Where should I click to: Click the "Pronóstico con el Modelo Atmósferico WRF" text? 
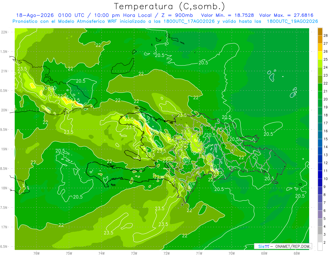click(x=65, y=21)
